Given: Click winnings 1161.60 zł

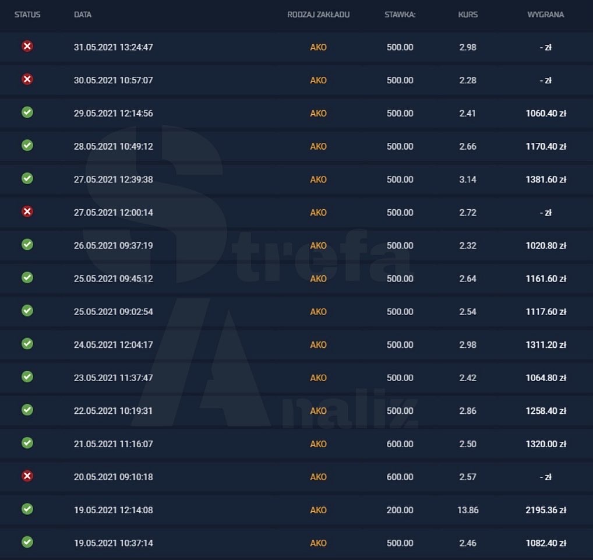Looking at the screenshot, I should pyautogui.click(x=546, y=279).
